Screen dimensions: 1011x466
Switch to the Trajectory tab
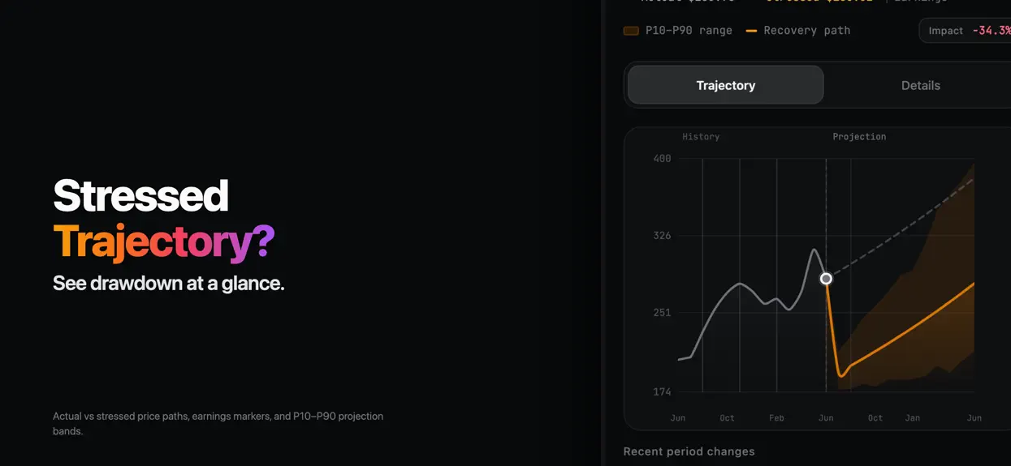[x=726, y=85]
